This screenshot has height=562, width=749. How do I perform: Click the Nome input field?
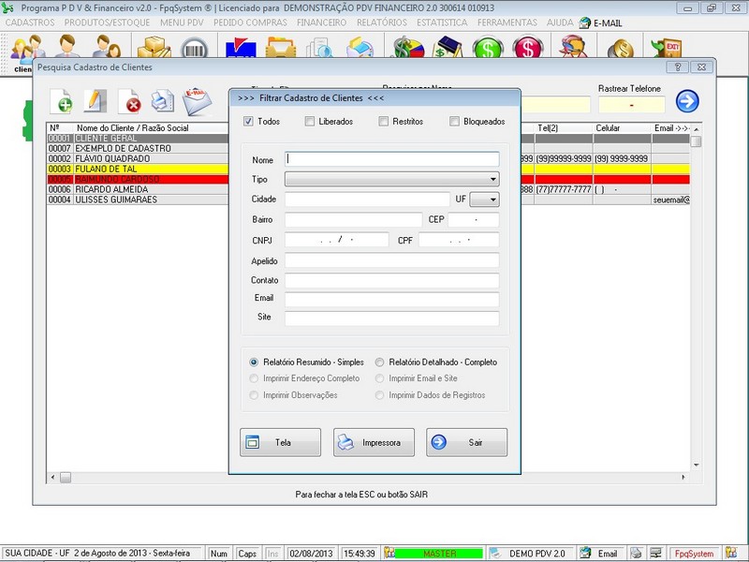click(x=392, y=159)
